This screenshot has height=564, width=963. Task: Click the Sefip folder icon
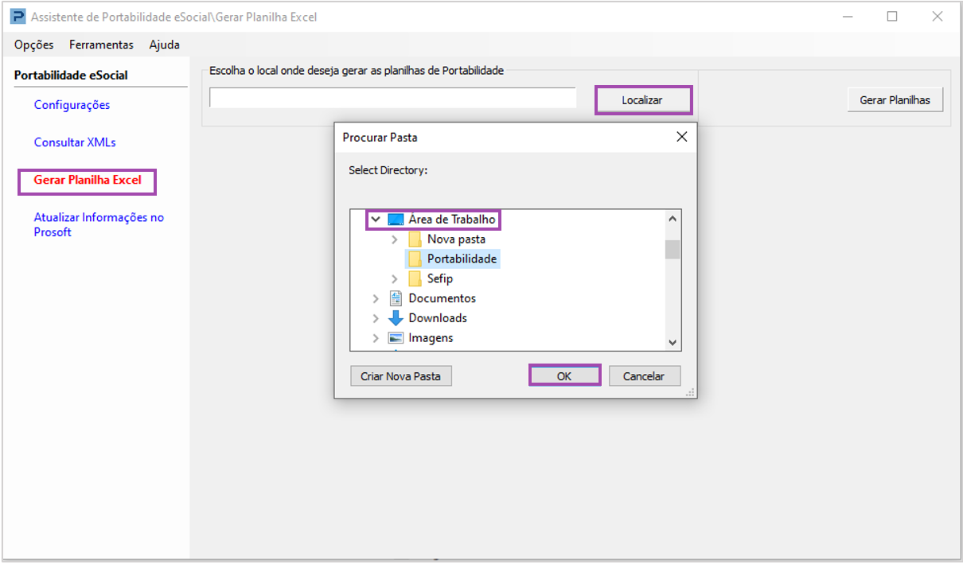415,278
